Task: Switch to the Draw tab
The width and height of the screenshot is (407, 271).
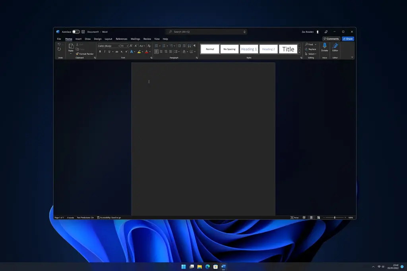Action: (x=88, y=39)
